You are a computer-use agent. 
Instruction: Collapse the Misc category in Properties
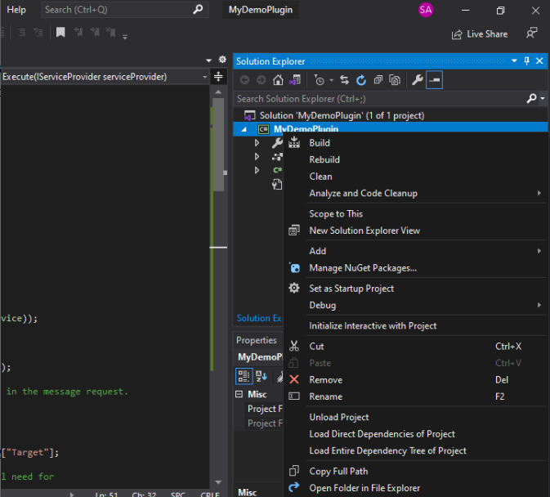(x=239, y=394)
